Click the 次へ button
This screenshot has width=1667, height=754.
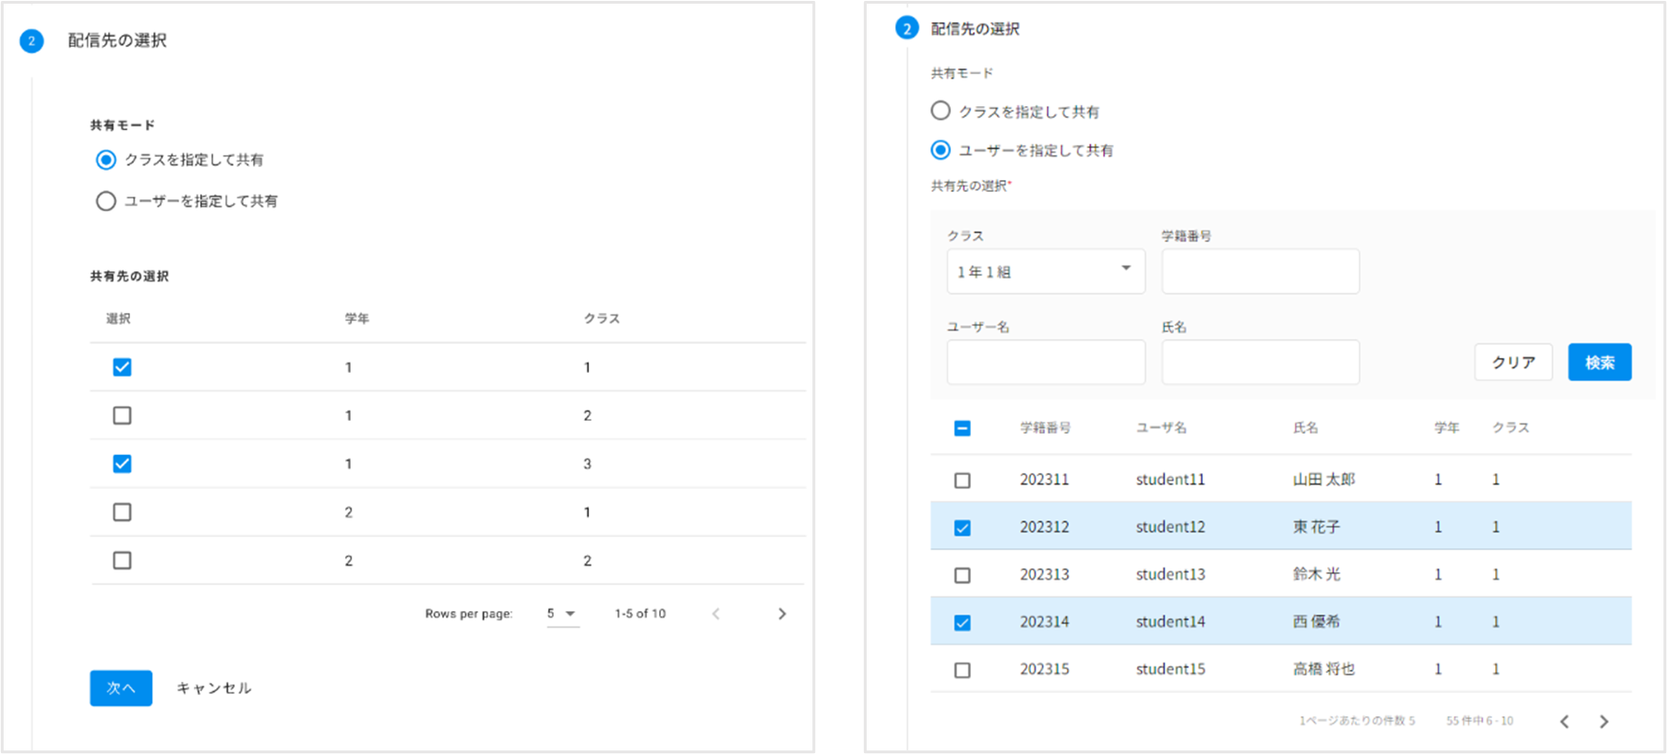tap(121, 688)
